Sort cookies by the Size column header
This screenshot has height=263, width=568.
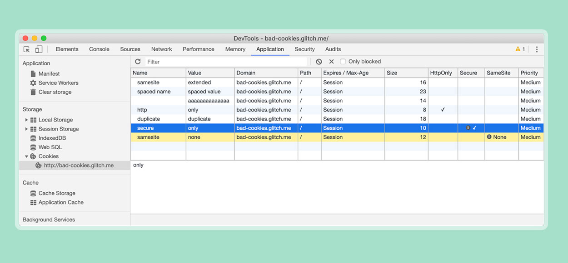[406, 73]
